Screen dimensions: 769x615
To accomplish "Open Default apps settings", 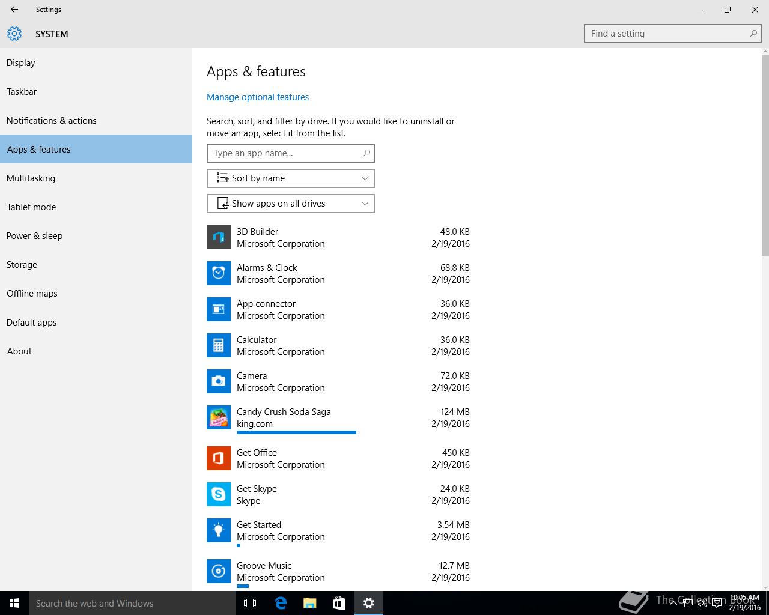I will 96,323.
